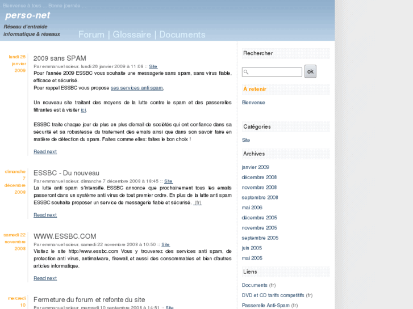Follow the 'ses services anti spam' link
Image resolution: width=413 pixels, height=309 pixels.
coord(136,88)
